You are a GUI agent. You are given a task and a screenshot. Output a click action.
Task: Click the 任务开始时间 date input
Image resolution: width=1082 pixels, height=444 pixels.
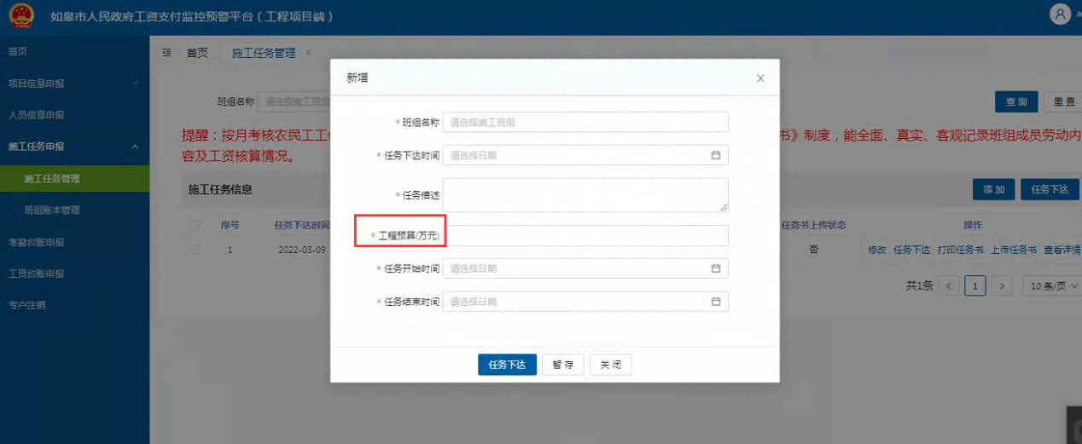tap(585, 268)
